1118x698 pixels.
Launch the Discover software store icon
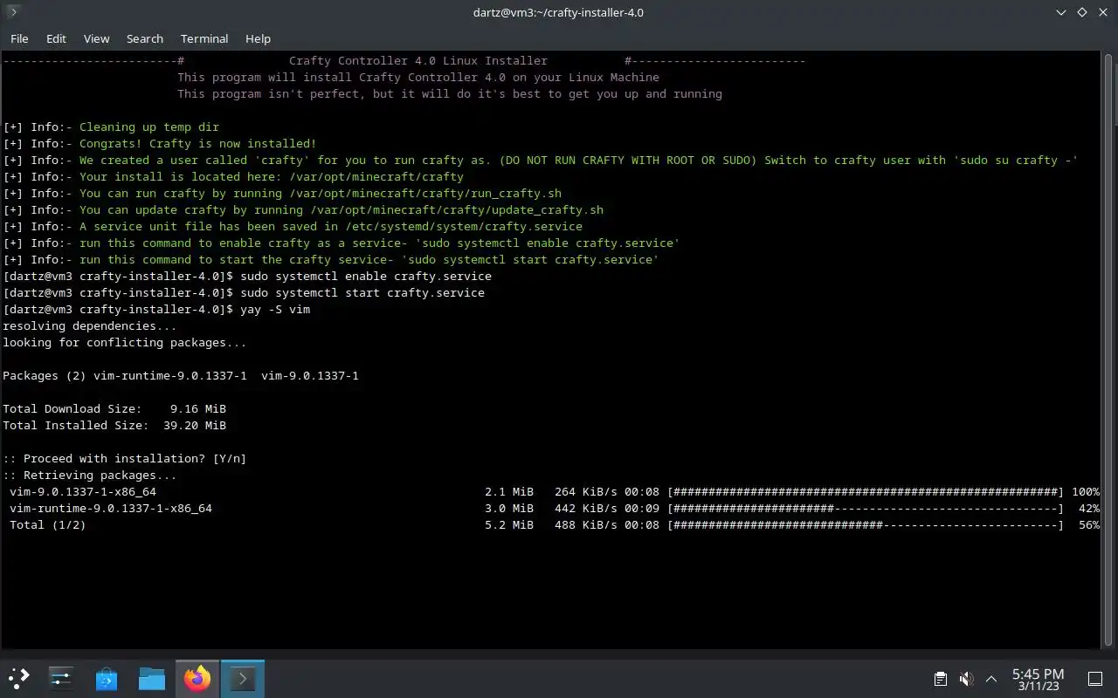[107, 678]
